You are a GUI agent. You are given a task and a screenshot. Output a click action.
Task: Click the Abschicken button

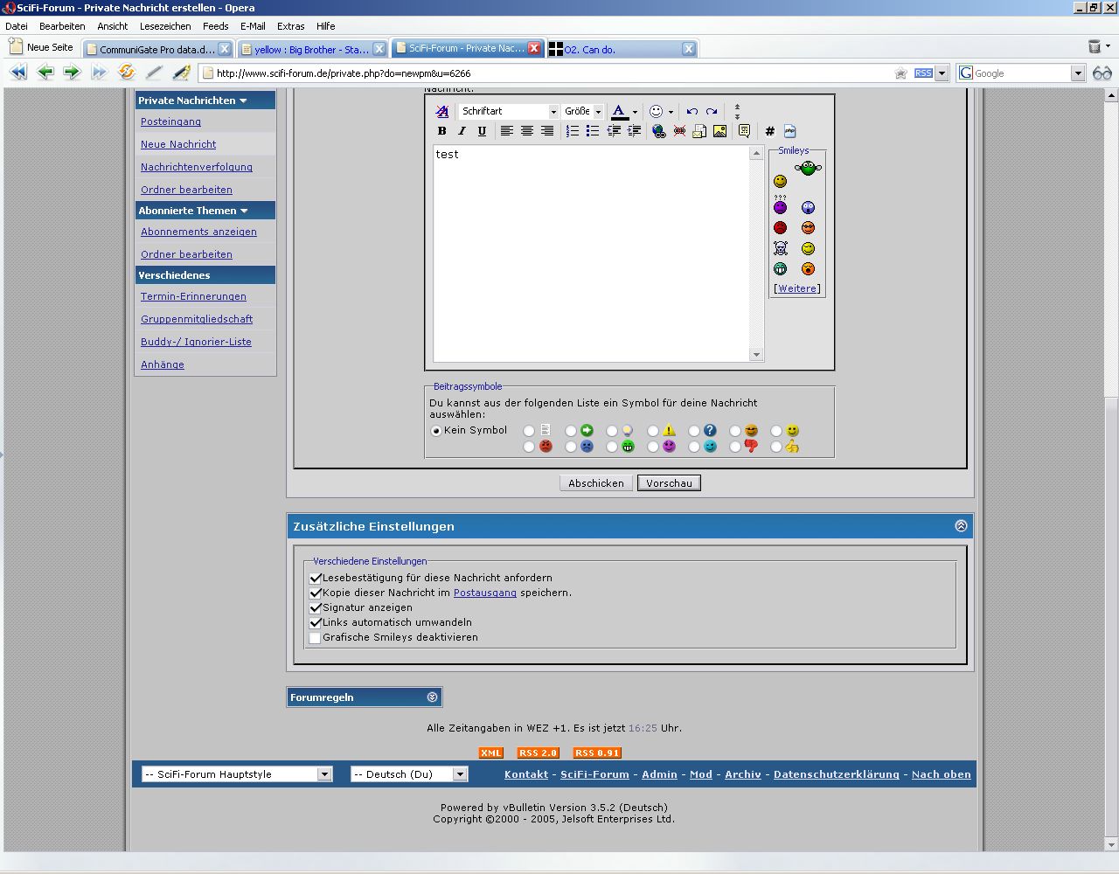coord(595,483)
